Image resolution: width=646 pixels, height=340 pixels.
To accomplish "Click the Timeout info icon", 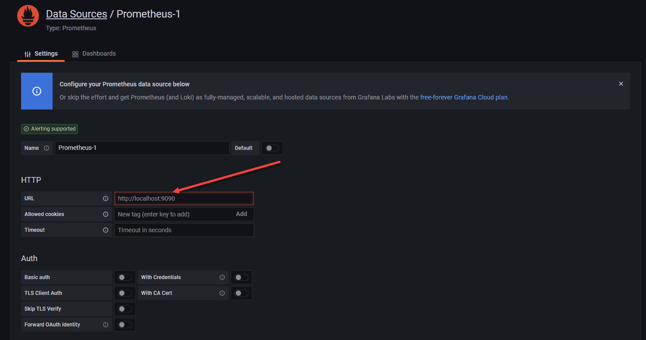I will pyautogui.click(x=106, y=230).
